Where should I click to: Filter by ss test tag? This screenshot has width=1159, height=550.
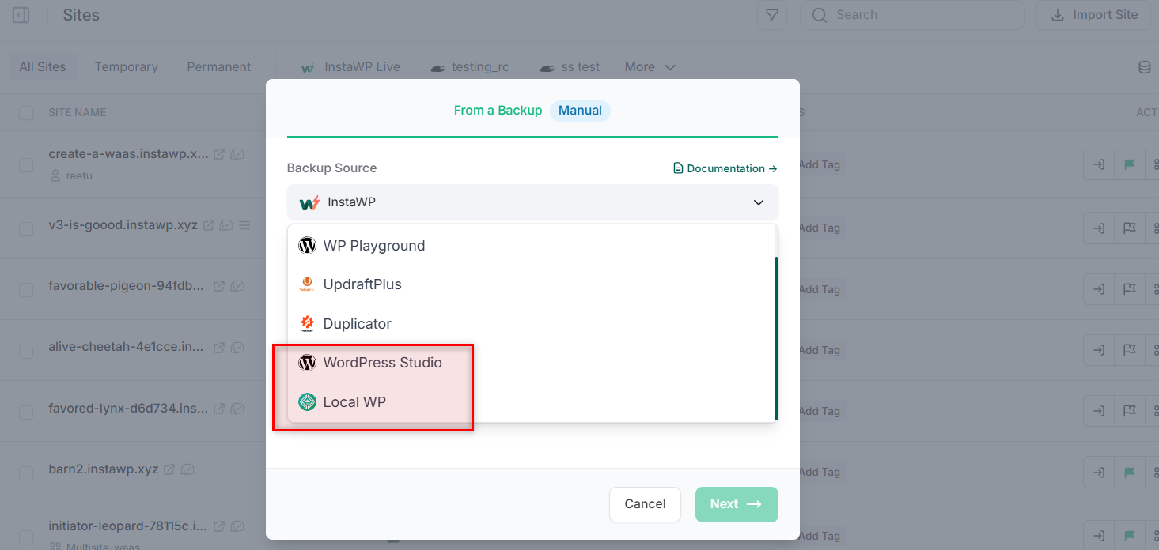tap(570, 67)
